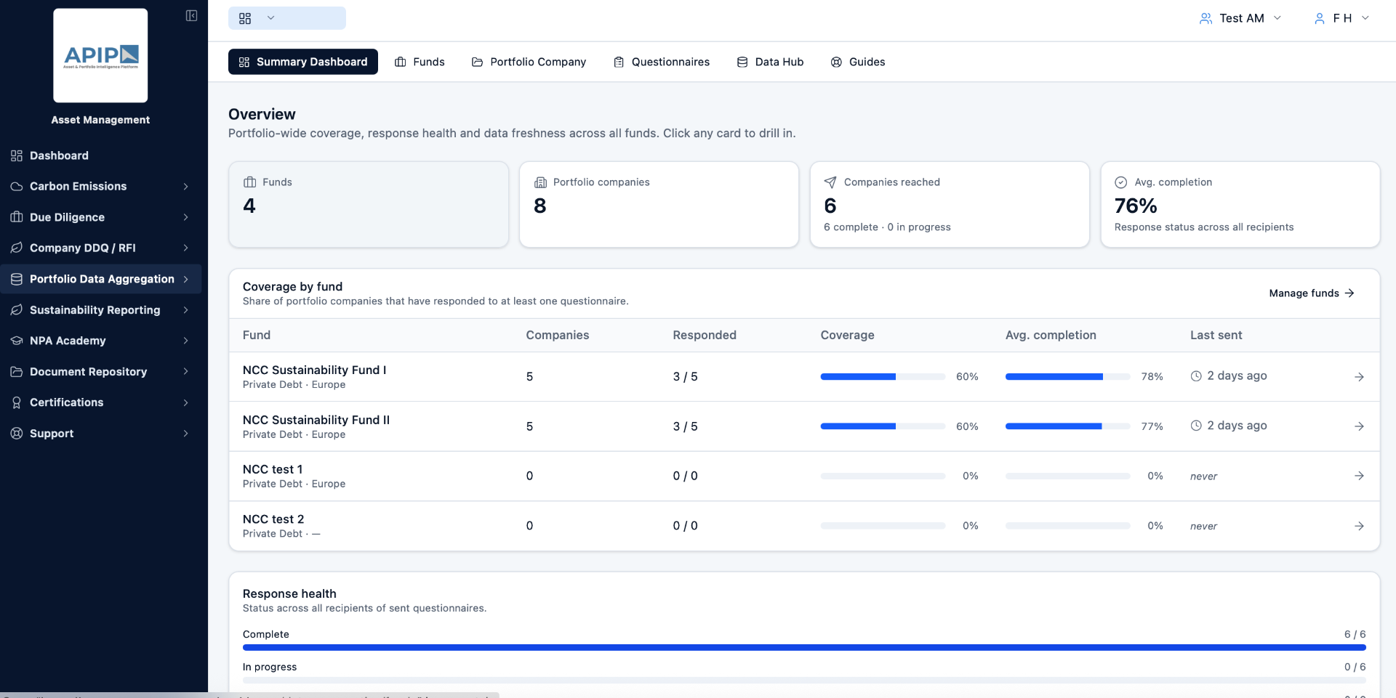Click the paper plane icon on Companies reached
The width and height of the screenshot is (1396, 698).
[830, 182]
